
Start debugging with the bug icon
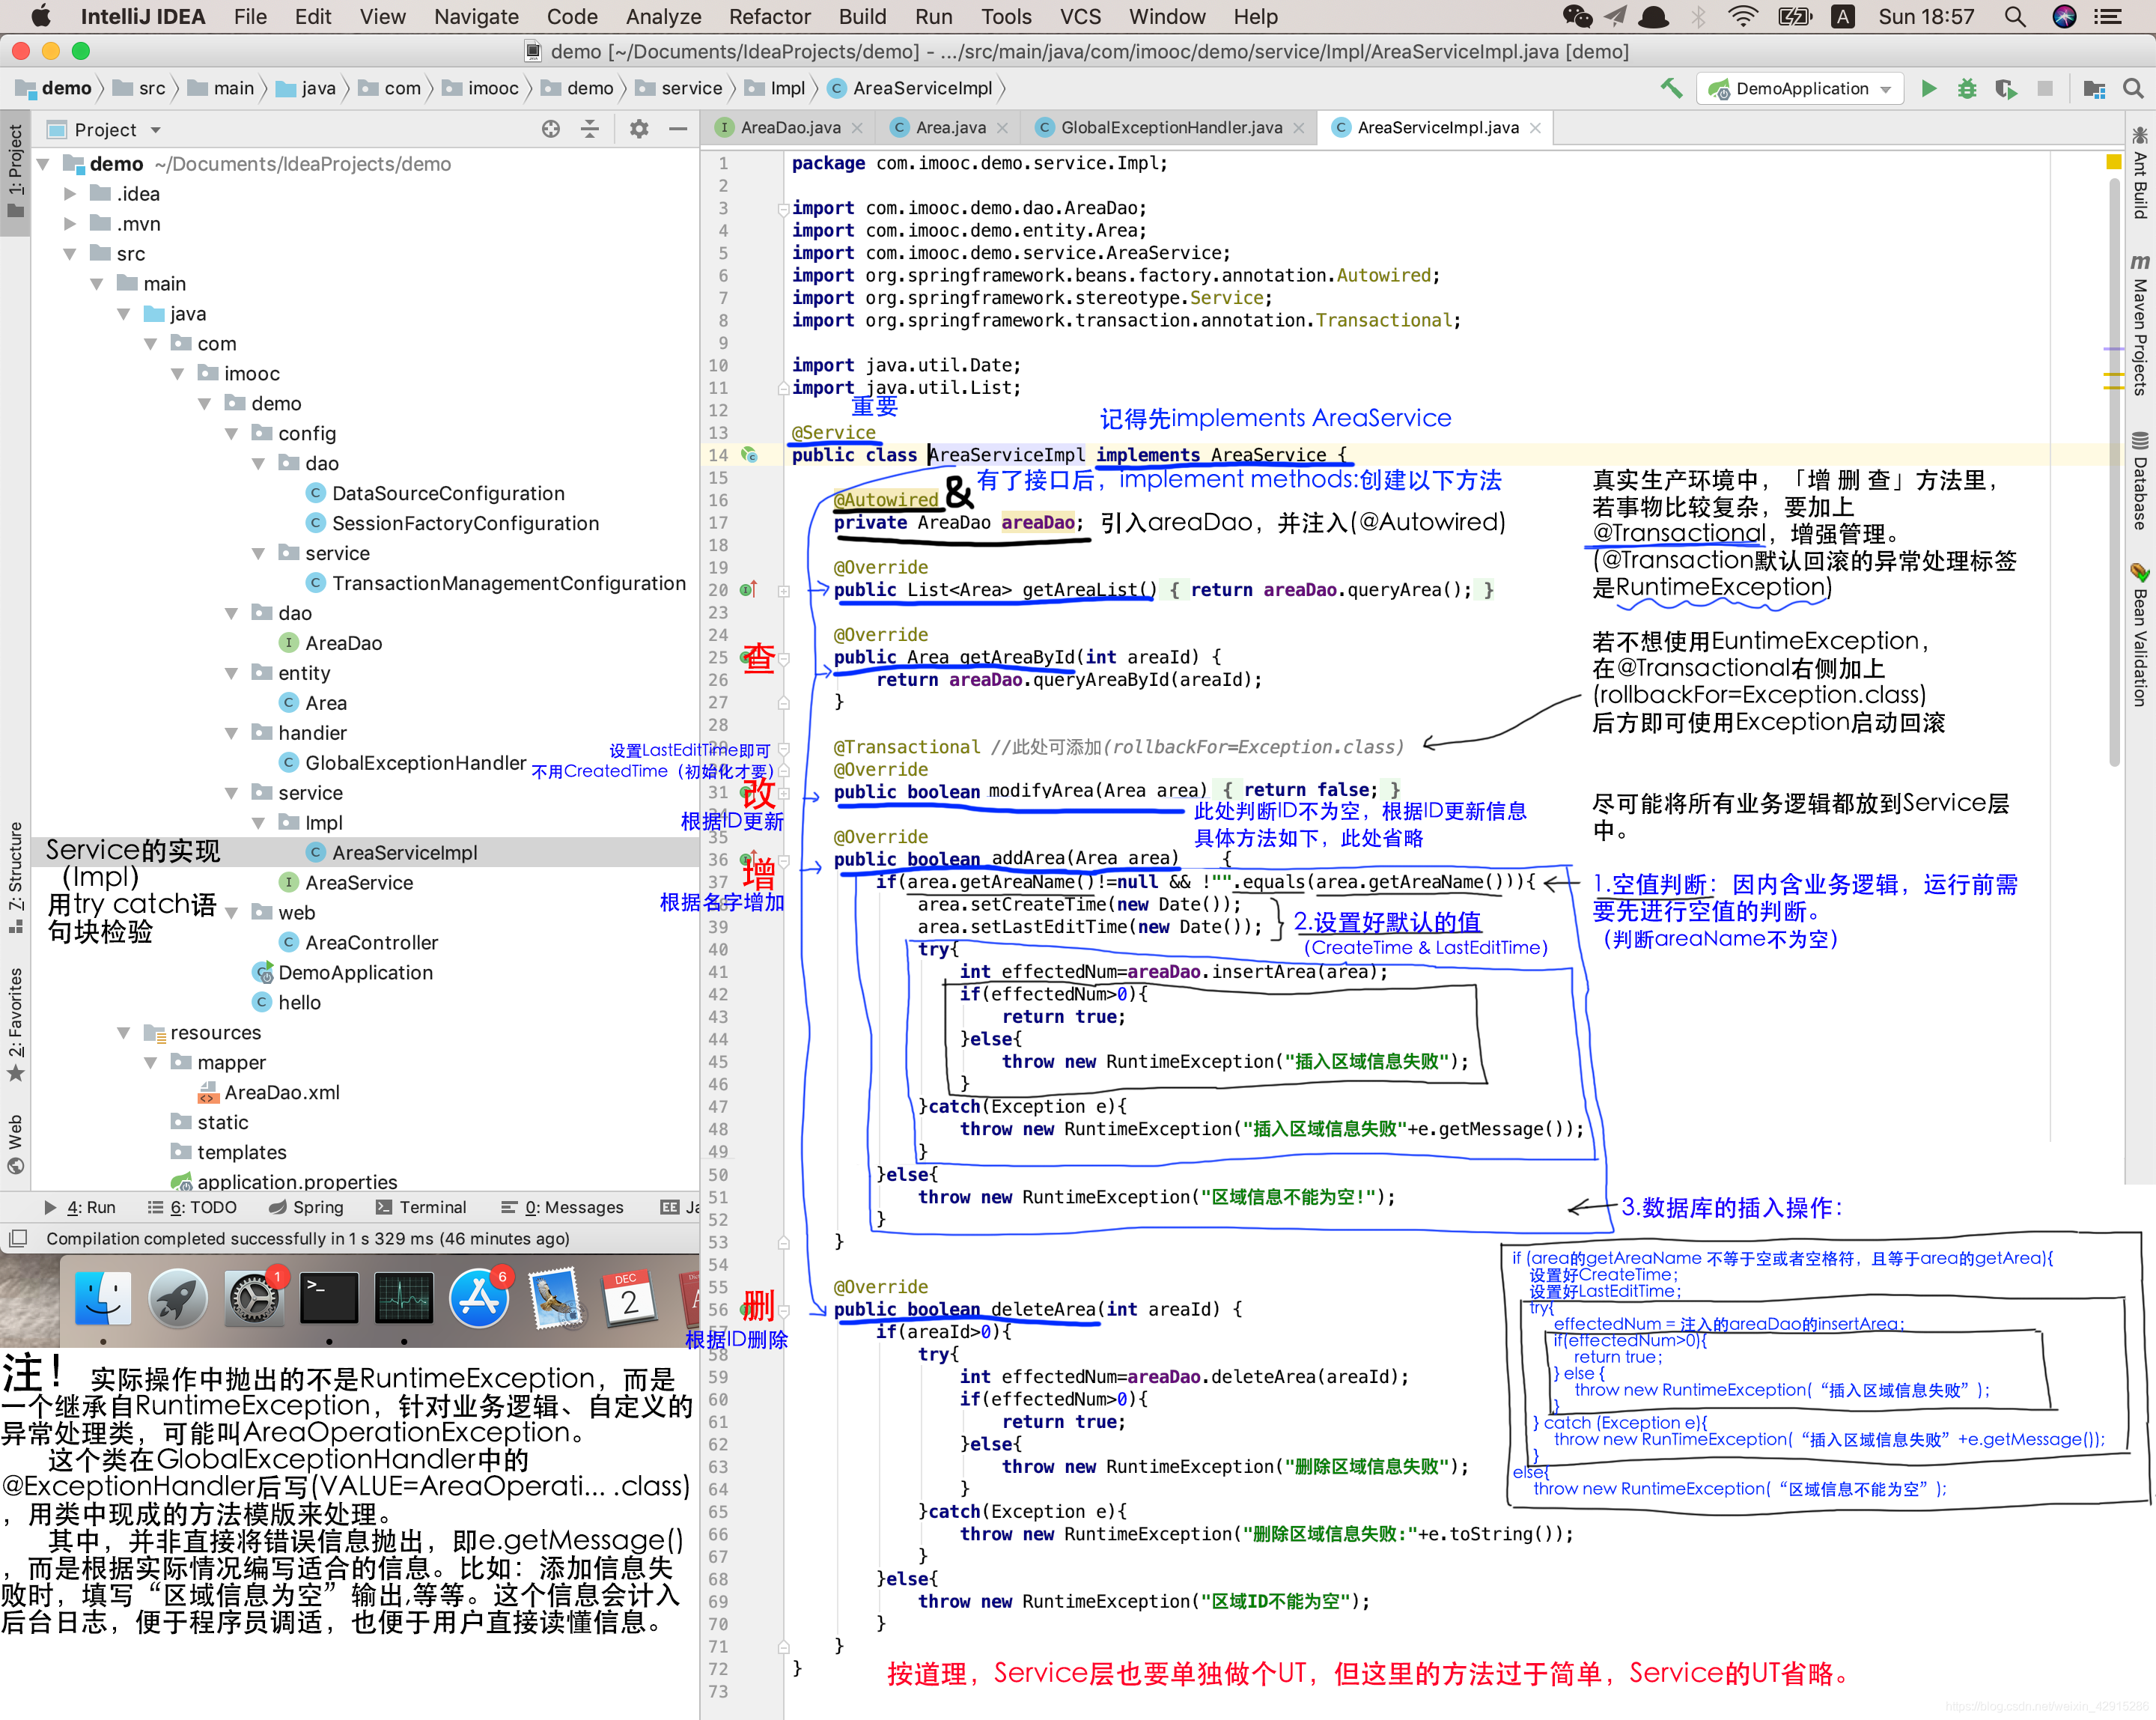(x=1967, y=88)
